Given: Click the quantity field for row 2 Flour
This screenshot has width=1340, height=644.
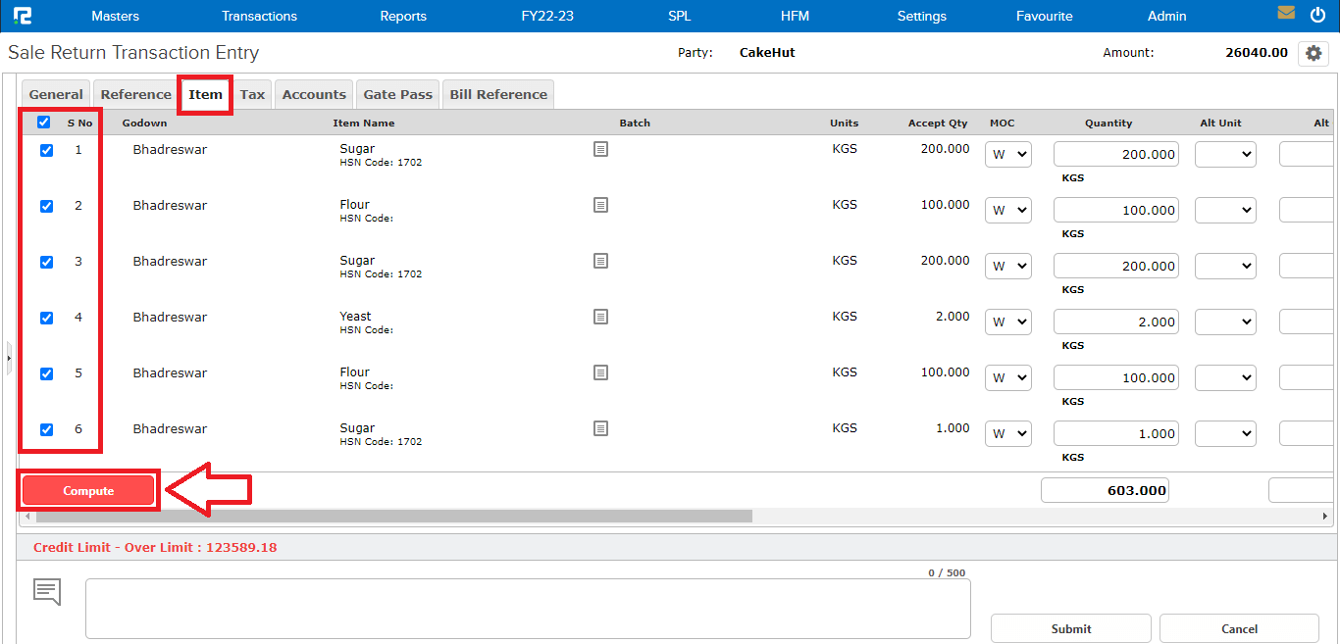Looking at the screenshot, I should (x=1115, y=211).
